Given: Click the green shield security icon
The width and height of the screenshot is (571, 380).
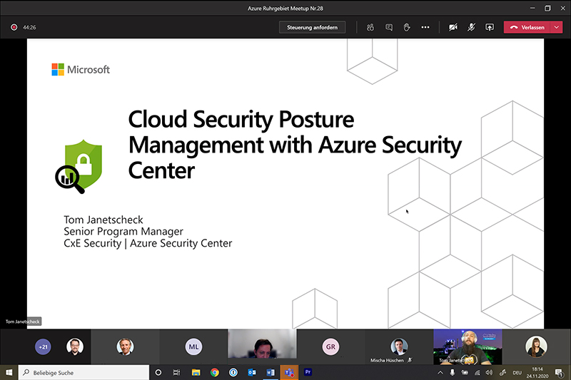Looking at the screenshot, I should [x=79, y=167].
